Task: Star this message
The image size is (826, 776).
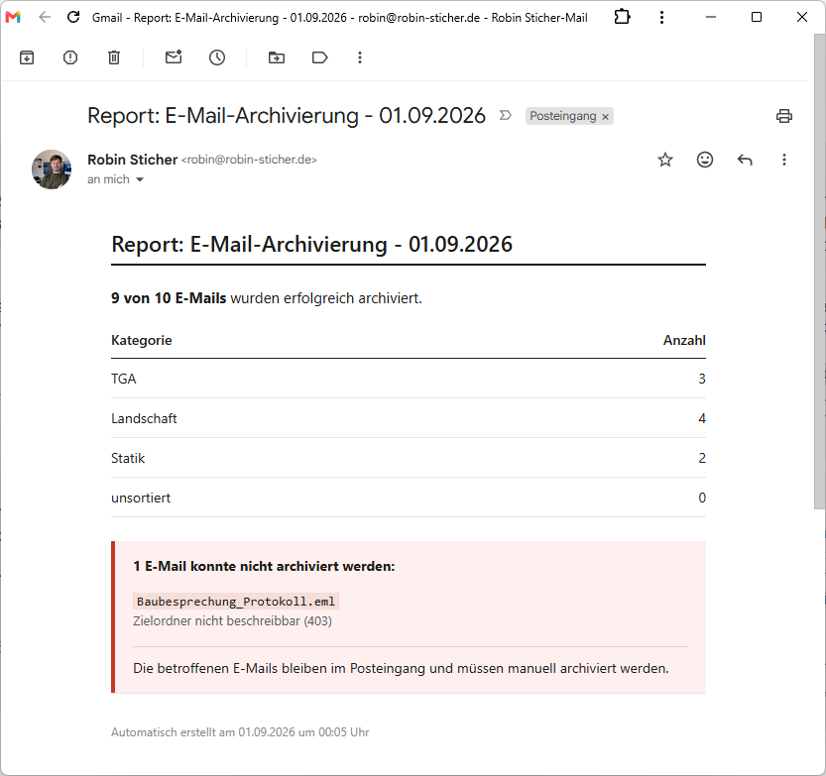Action: click(665, 160)
